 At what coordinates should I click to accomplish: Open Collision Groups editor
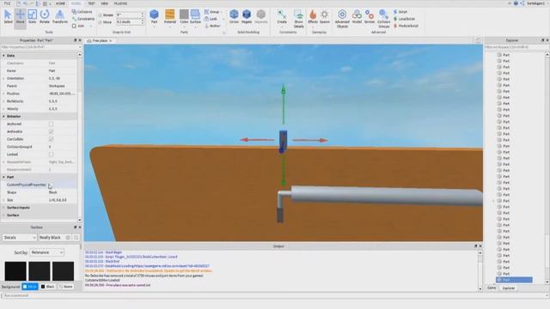coord(384,19)
